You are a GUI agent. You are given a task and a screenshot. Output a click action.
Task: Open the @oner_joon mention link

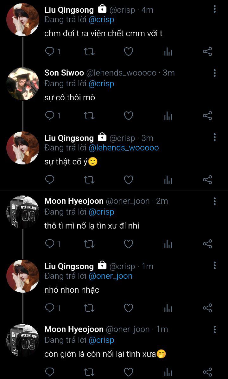(110, 276)
